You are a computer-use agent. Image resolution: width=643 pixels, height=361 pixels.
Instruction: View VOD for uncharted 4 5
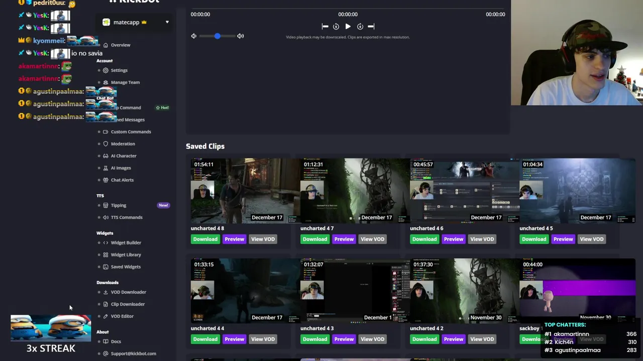pos(592,239)
